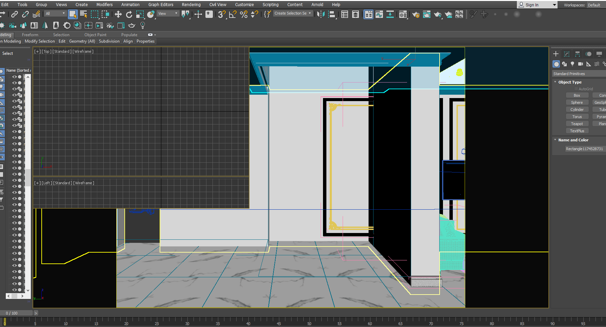The height and width of the screenshot is (327, 606).
Task: Click the Sphere primitive button
Action: click(x=577, y=102)
